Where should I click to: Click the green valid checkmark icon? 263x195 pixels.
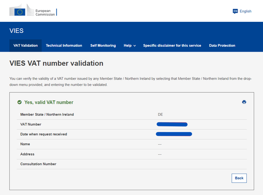(x=19, y=102)
